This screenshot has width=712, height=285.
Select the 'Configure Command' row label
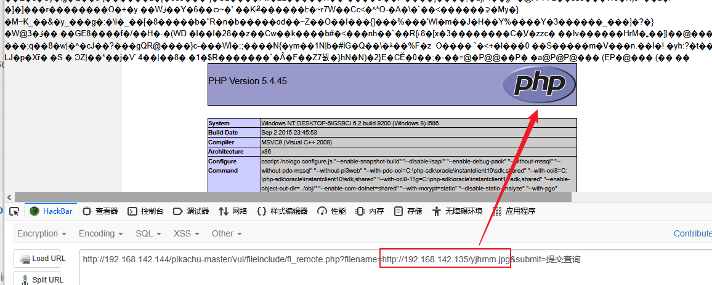point(223,166)
